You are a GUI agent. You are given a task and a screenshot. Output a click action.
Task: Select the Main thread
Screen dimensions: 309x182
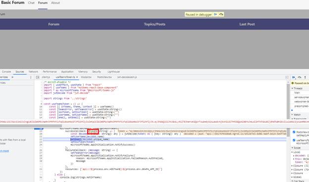[297, 92]
